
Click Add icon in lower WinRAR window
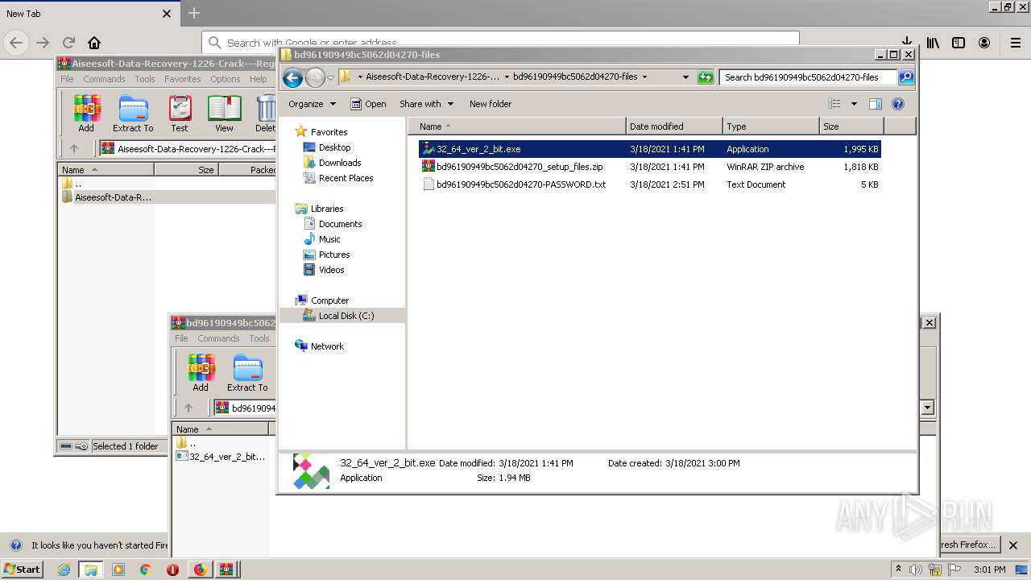pos(201,373)
